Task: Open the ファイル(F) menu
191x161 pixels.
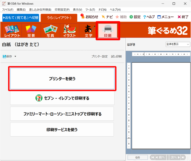Action: tap(8, 10)
